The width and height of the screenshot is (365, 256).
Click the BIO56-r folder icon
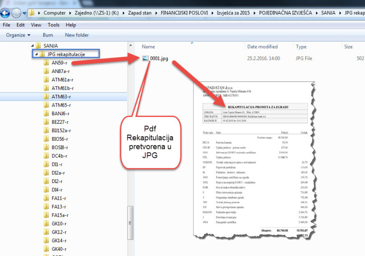tap(46, 139)
